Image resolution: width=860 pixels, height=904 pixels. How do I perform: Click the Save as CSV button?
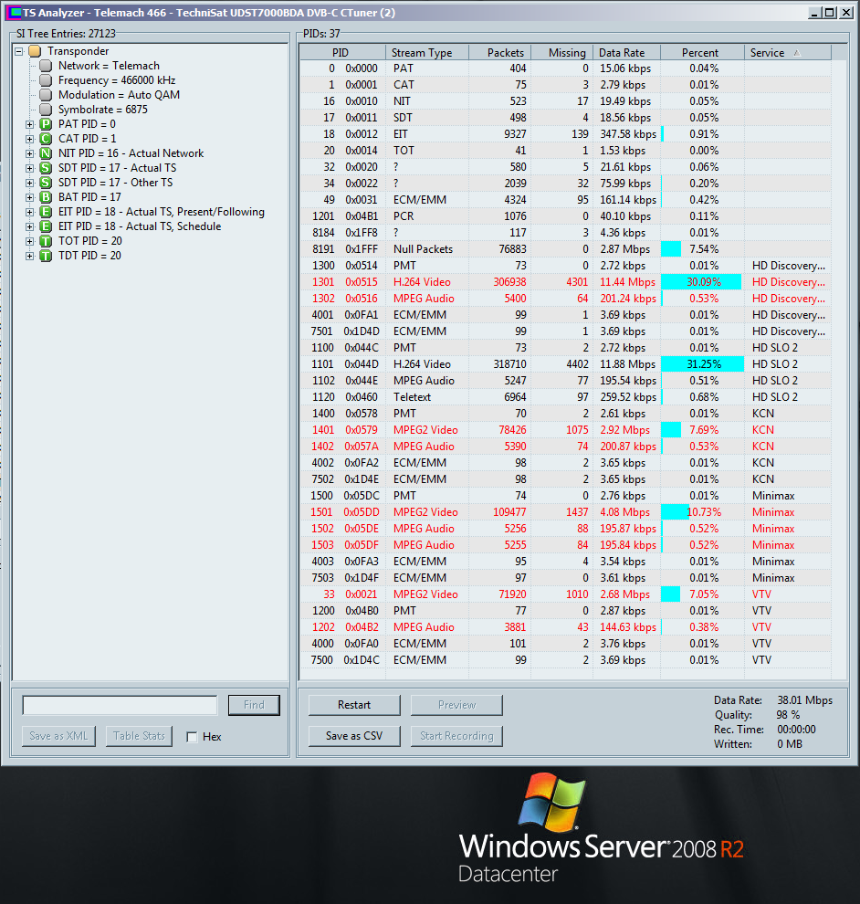[x=354, y=736]
